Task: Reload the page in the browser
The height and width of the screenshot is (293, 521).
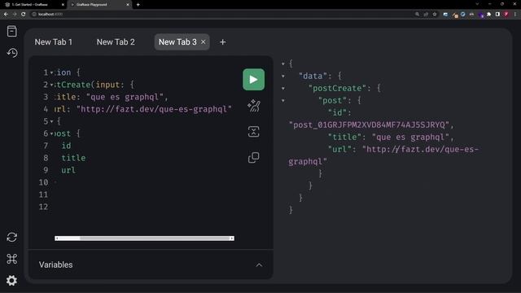Action: 24,15
